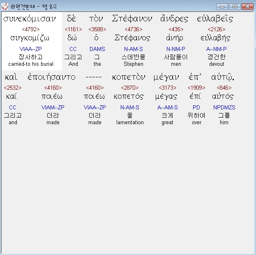Image resolution: width=256 pixels, height=255 pixels.
Task: Click the morphology code VIAM--ZP
Action: [53, 107]
